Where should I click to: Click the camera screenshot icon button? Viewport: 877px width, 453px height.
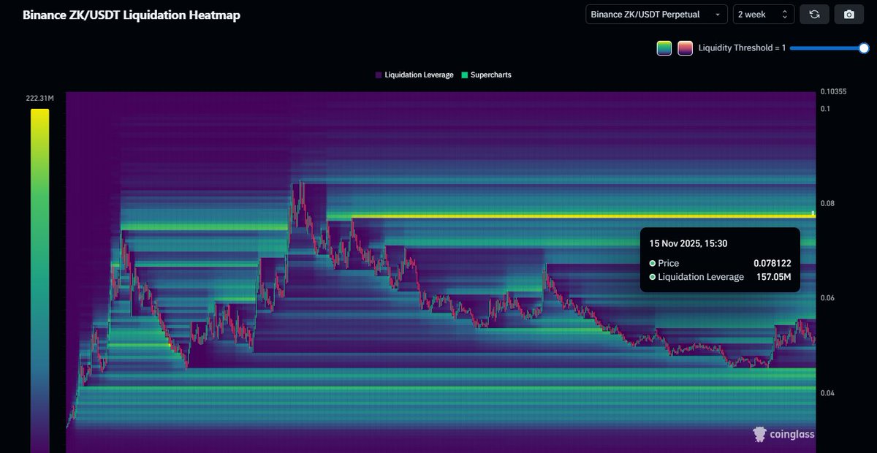849,15
